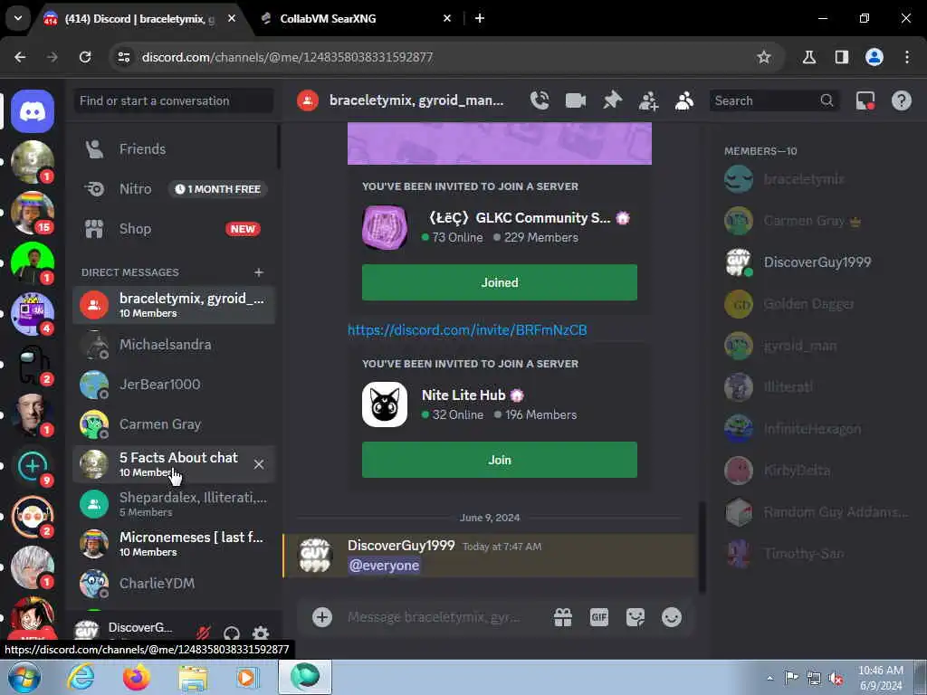Select member gyroid_man in member list
Viewport: 927px width, 695px height.
818,346
